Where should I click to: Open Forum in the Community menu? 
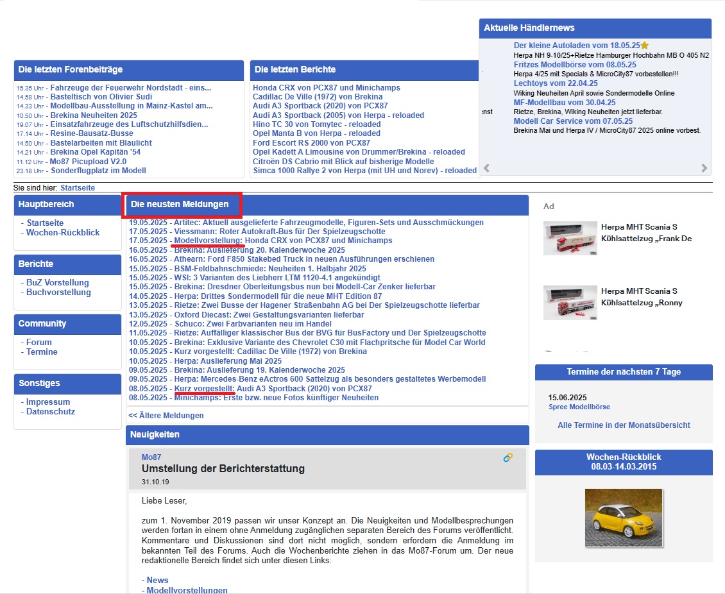[39, 343]
